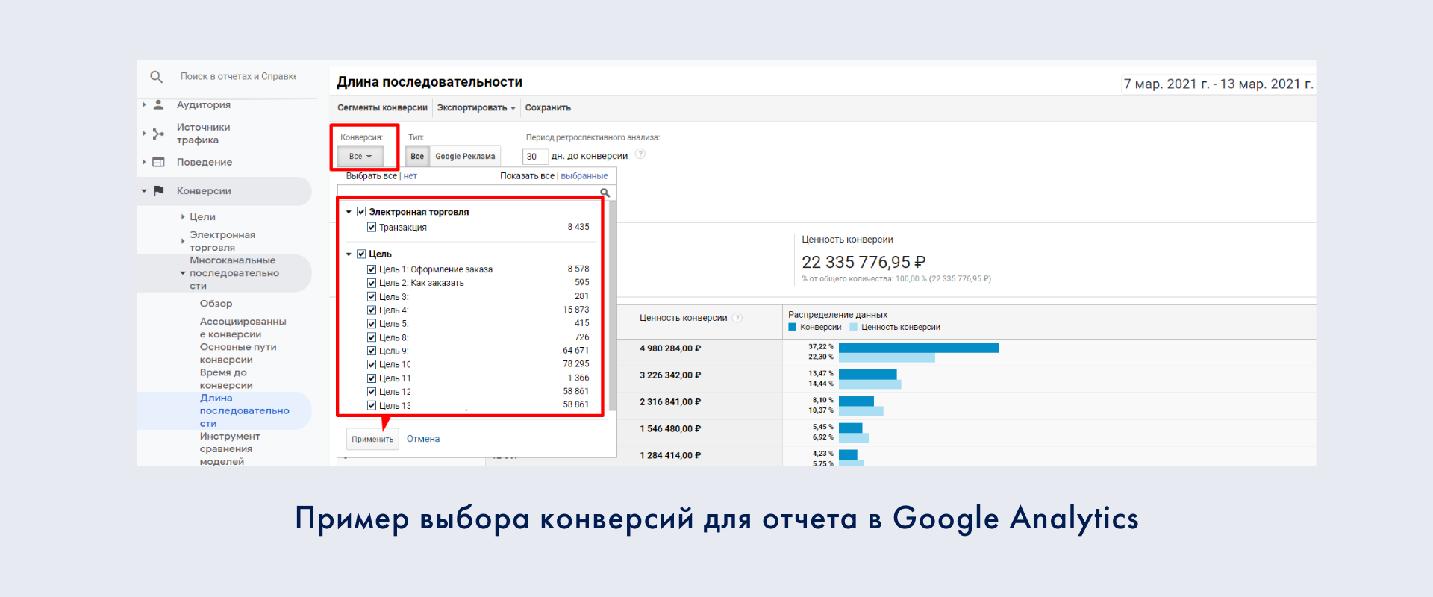Image resolution: width=1433 pixels, height=597 pixels.
Task: Click the value 1 546 480,00 ₽
Action: click(x=670, y=429)
